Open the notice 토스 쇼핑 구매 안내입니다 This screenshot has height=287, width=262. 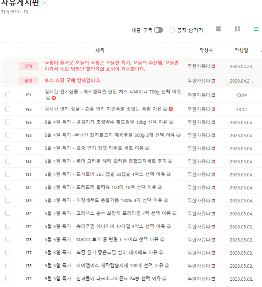pyautogui.click(x=73, y=80)
